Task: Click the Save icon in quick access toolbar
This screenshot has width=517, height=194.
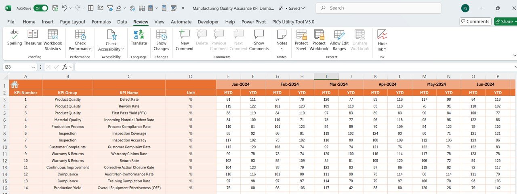Action: 55,8
